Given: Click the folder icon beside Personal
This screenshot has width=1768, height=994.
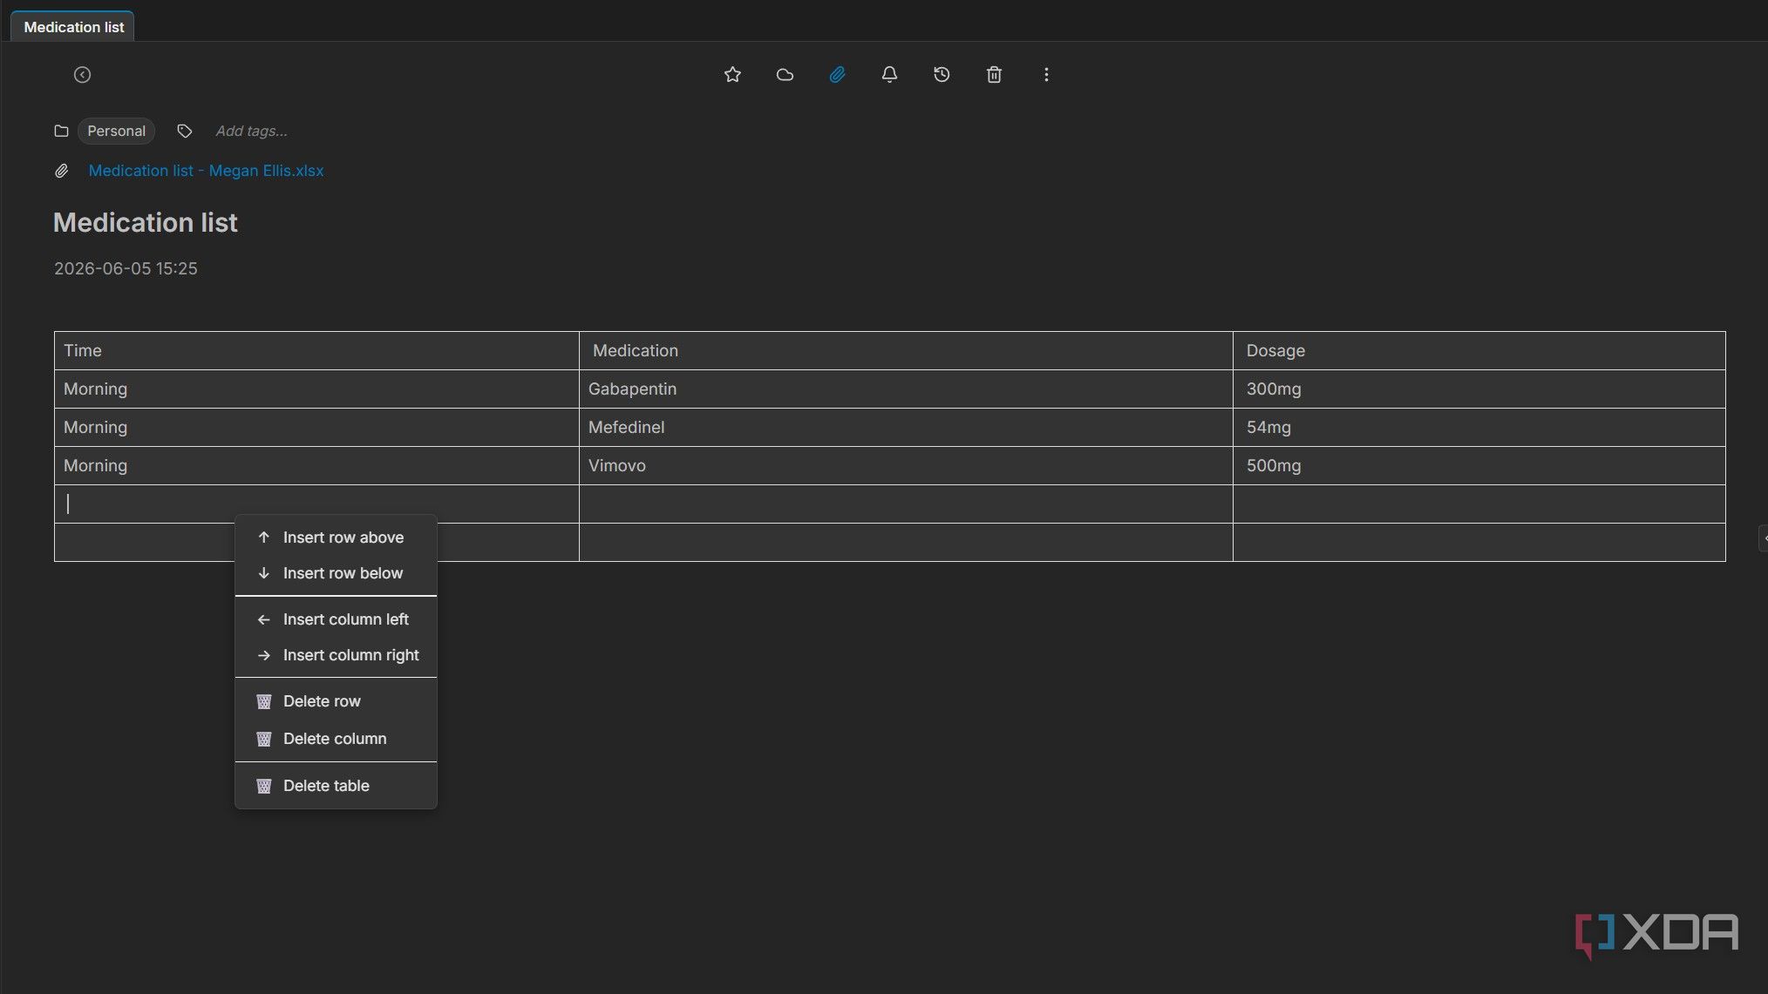Looking at the screenshot, I should coord(61,131).
